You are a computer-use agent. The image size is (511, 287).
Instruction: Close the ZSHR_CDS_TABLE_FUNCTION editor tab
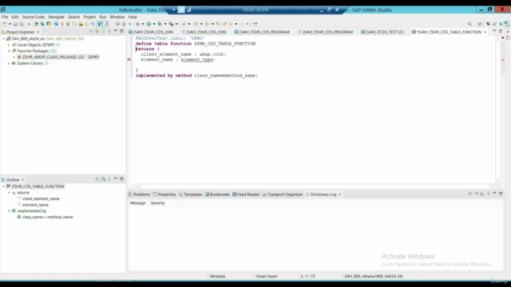pos(485,32)
